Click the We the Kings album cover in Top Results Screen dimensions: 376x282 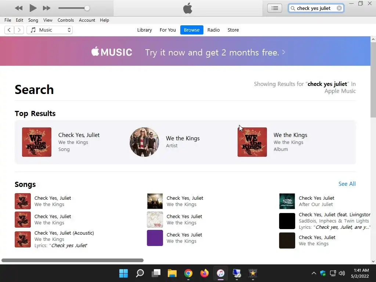click(x=252, y=142)
